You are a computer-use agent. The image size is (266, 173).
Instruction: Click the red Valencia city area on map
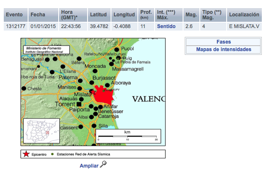pos(103,96)
